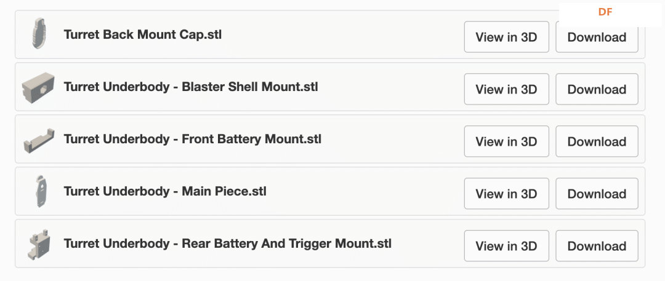View Blaster Shell Mount in 3D

click(x=506, y=89)
